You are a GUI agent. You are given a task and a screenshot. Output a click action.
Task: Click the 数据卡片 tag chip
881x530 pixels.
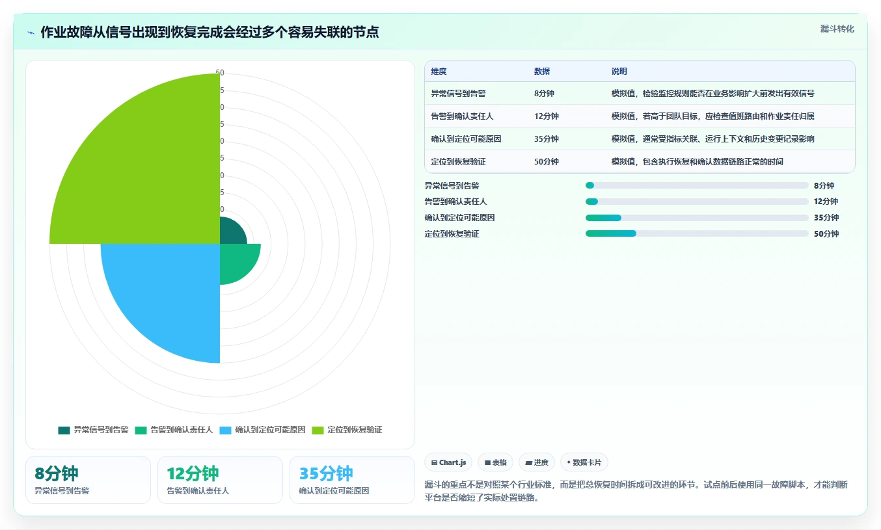click(584, 462)
